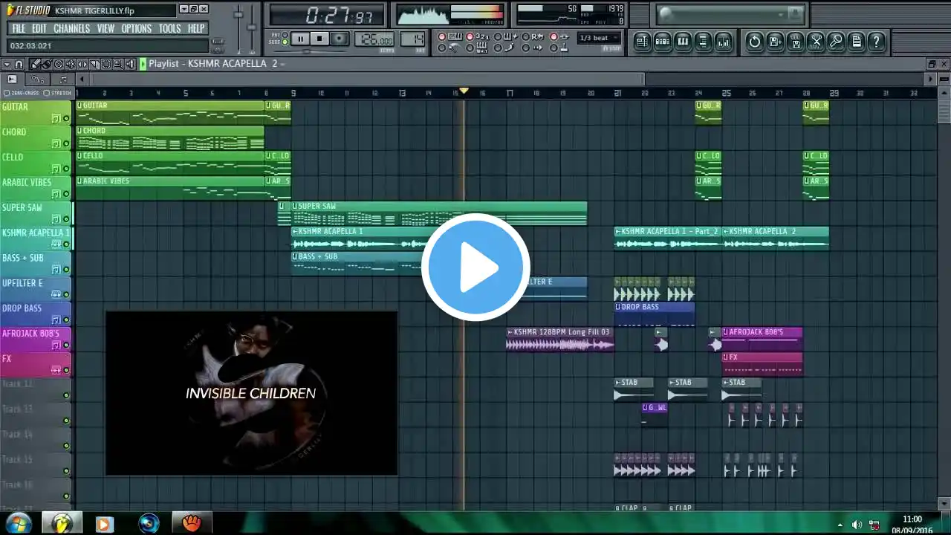Mute the CHORD track
The image size is (951, 535).
[x=66, y=144]
